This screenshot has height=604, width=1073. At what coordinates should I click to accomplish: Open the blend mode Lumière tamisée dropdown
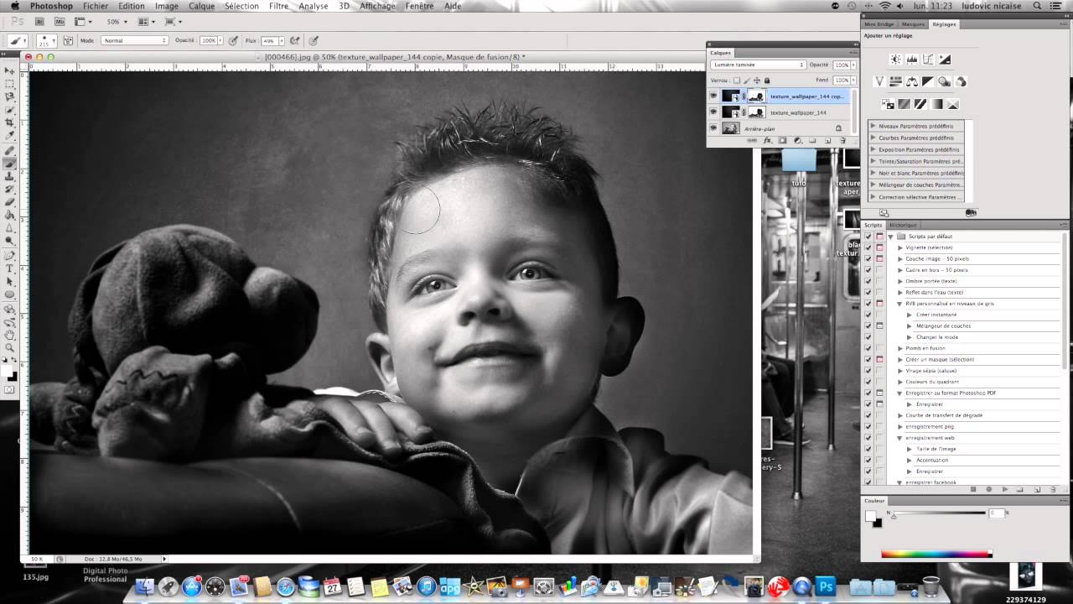click(x=758, y=65)
